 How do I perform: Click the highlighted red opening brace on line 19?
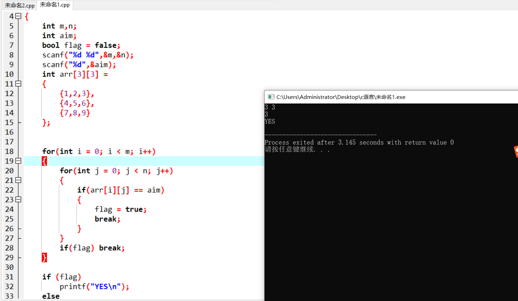44,161
